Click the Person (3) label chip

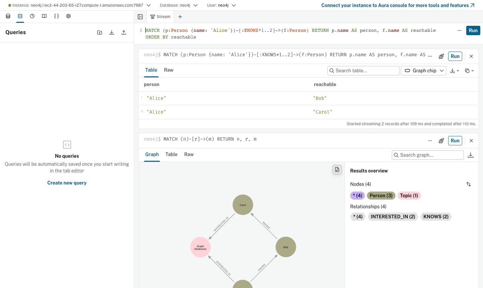(381, 196)
